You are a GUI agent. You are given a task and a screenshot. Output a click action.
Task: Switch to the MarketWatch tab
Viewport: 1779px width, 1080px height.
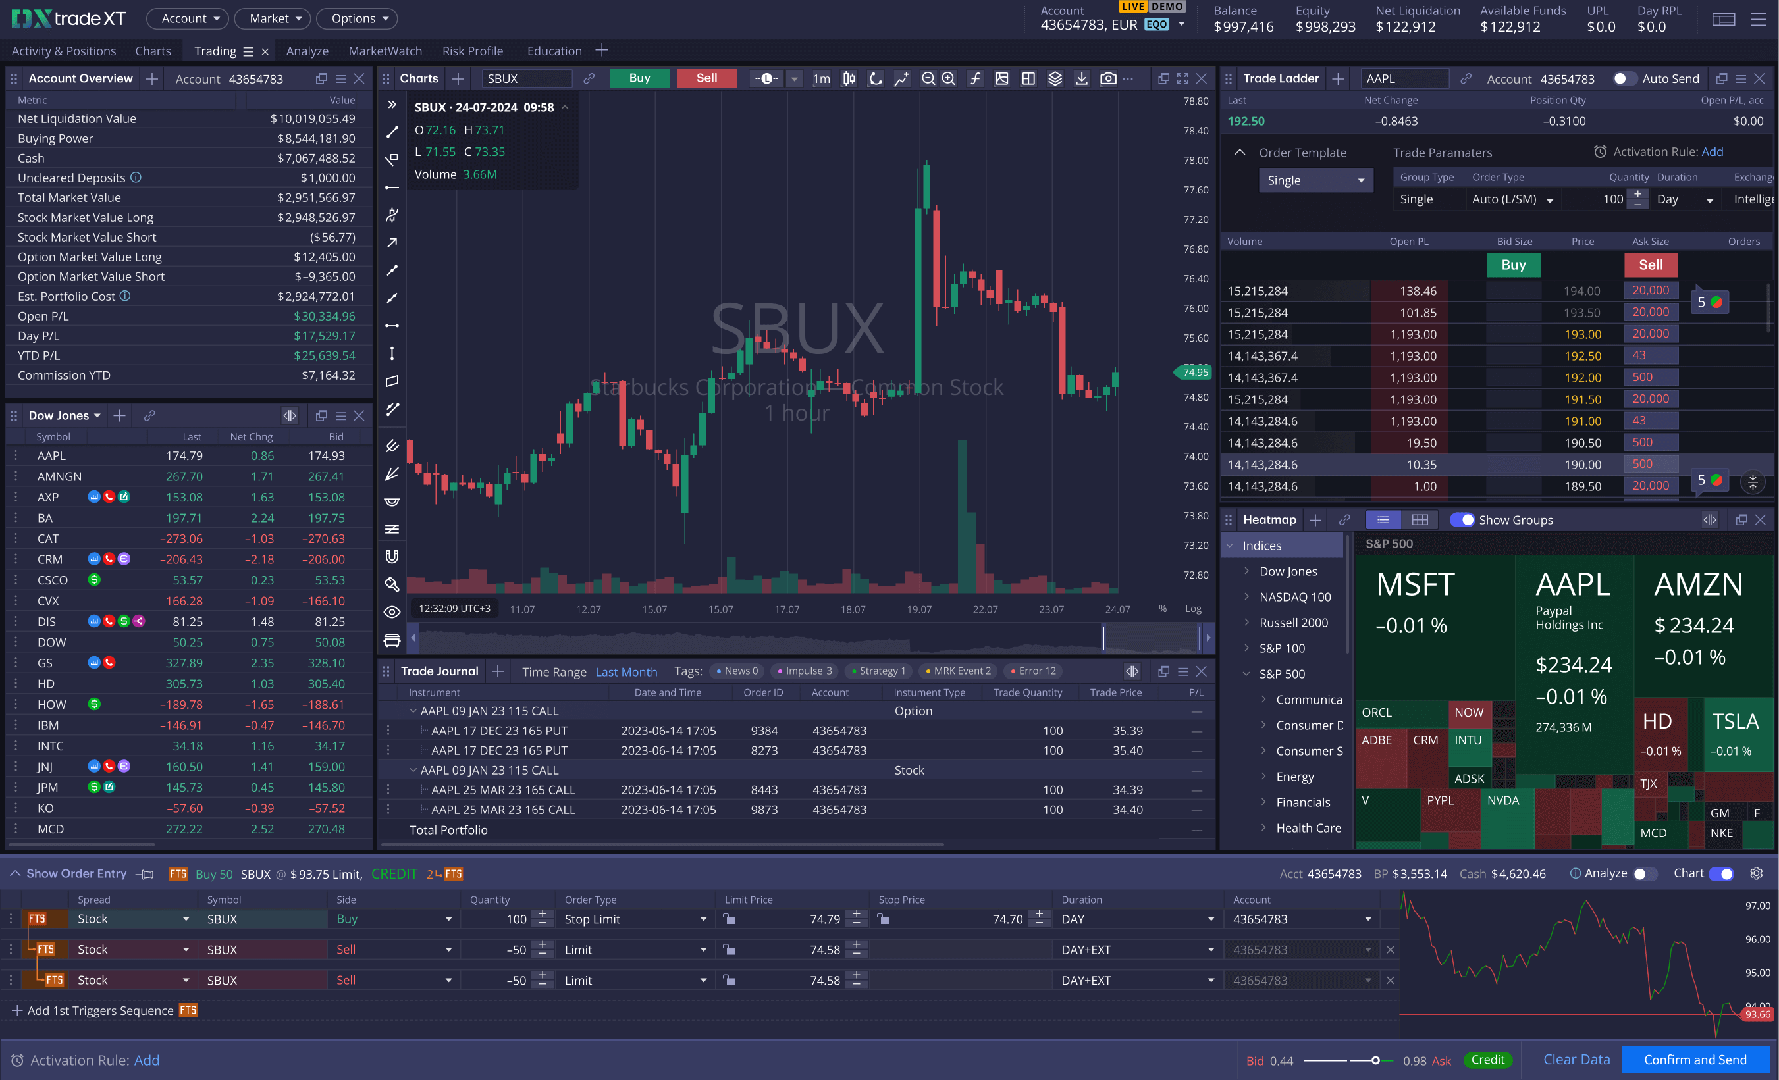[x=385, y=51]
